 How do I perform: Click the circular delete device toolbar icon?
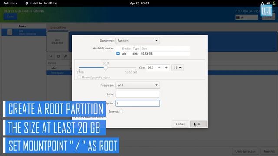[58, 56]
